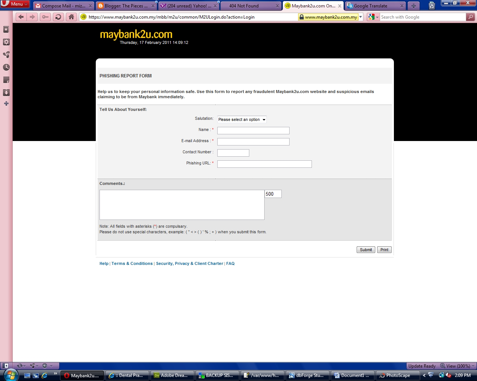Switch to Dental Pra... taskbar window

point(127,375)
